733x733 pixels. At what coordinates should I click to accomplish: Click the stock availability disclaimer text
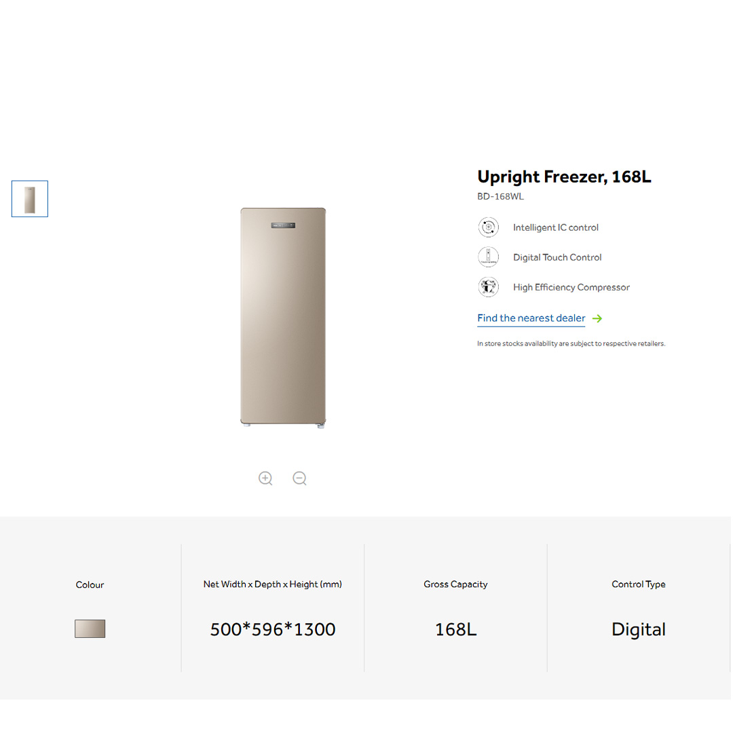click(571, 343)
